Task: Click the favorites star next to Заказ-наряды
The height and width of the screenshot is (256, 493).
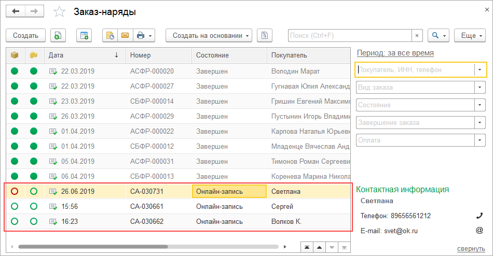Action: coord(60,12)
